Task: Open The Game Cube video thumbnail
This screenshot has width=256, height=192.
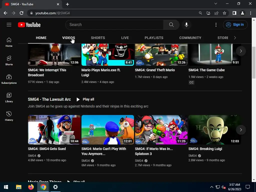Action: pyautogui.click(x=215, y=55)
